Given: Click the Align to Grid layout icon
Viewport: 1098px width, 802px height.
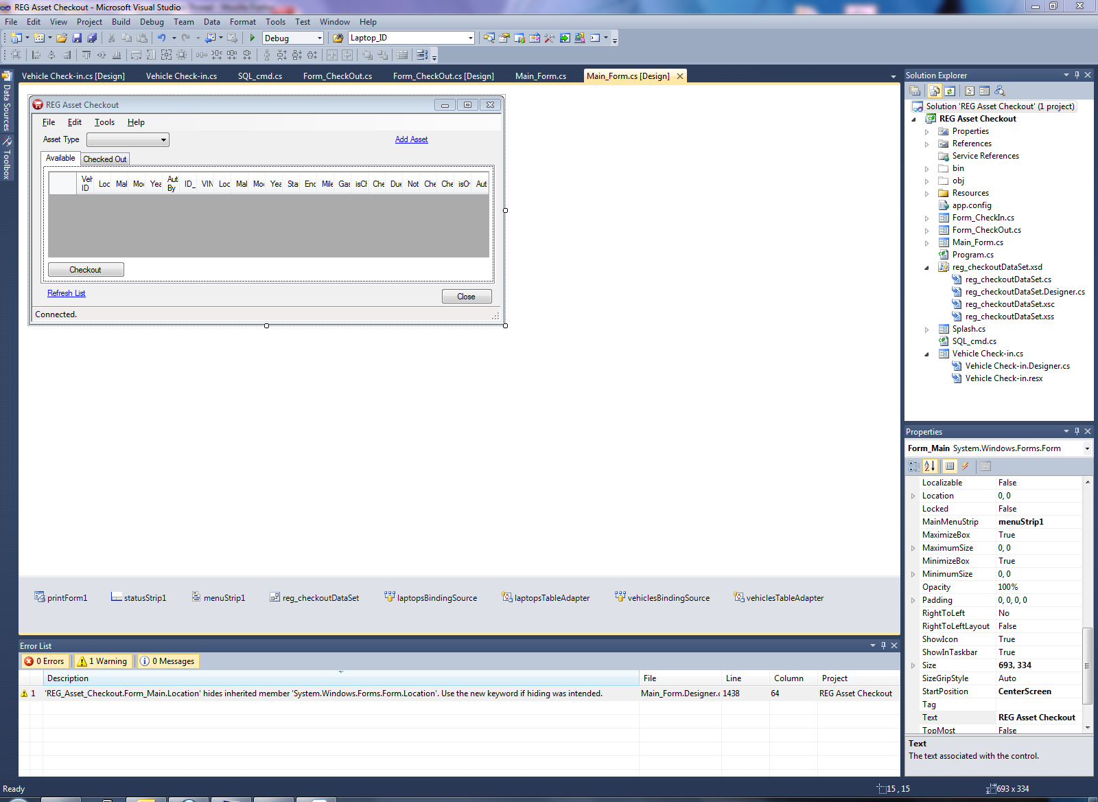Looking at the screenshot, I should (16, 55).
